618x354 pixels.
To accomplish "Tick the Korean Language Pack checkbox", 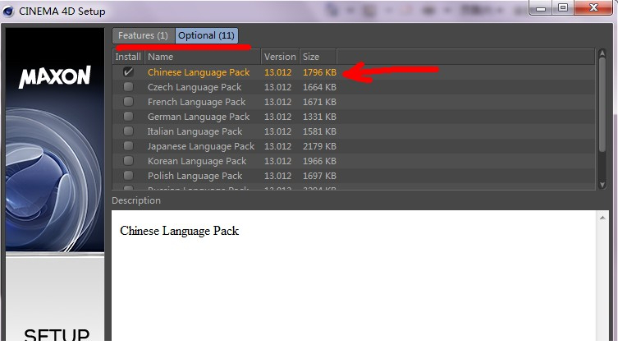I will 128,161.
